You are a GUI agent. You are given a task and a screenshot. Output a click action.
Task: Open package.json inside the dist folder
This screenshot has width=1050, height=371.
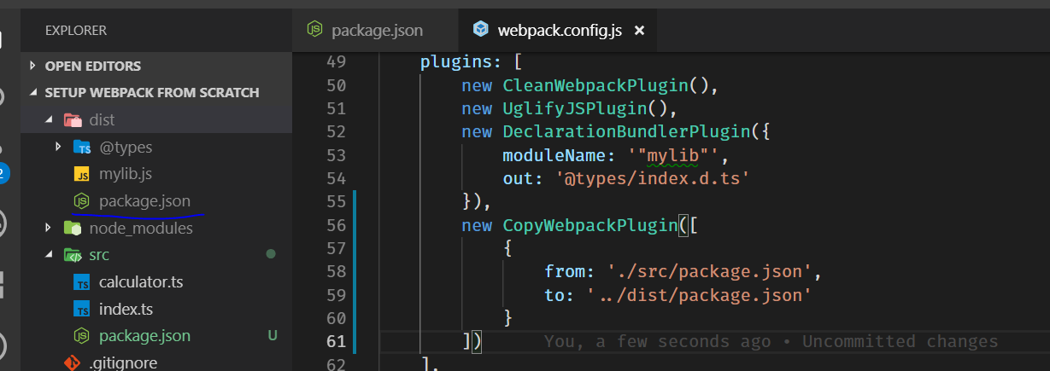144,201
